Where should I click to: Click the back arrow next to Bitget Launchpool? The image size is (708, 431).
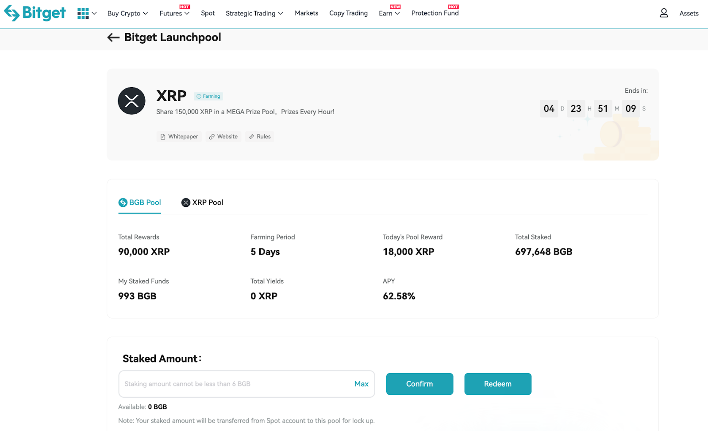113,38
